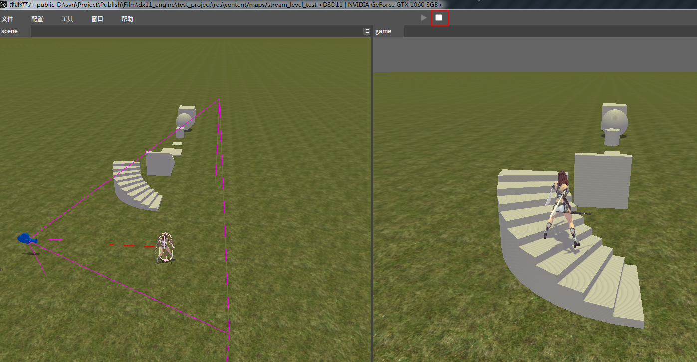Select the gray cube in scene view
This screenshot has height=362, width=697.
(x=160, y=163)
